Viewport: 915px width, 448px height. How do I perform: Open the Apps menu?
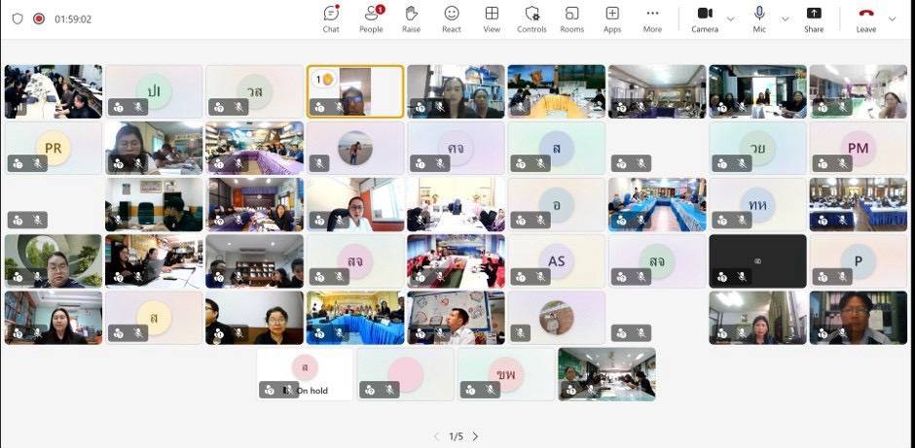click(612, 19)
